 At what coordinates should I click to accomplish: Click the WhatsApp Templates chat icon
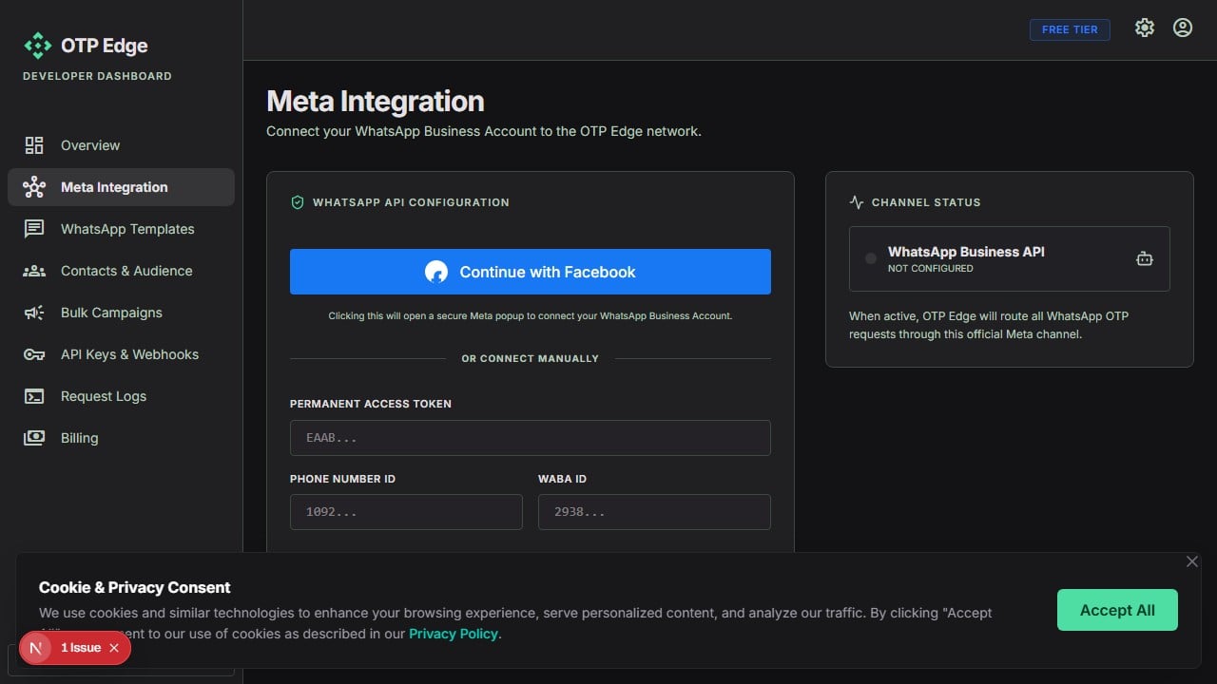(34, 229)
